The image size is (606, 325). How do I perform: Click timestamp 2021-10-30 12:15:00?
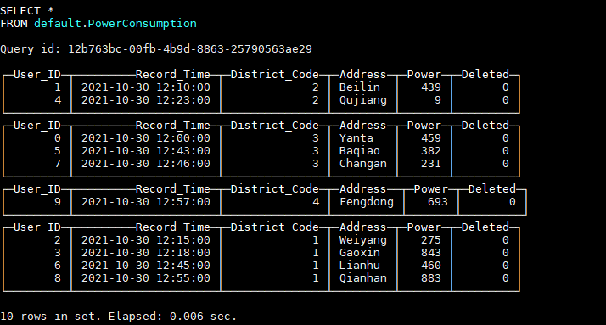[146, 240]
